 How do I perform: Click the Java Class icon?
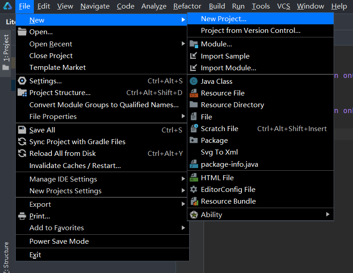194,81
